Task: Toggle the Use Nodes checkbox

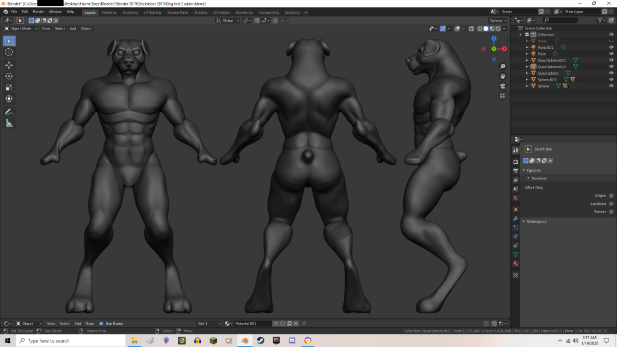Action: click(x=101, y=324)
